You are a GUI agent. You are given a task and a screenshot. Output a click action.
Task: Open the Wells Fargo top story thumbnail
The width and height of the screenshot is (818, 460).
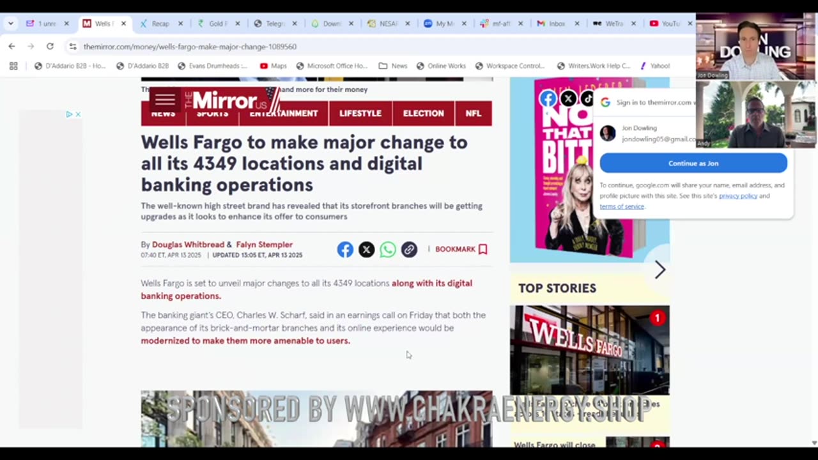589,350
